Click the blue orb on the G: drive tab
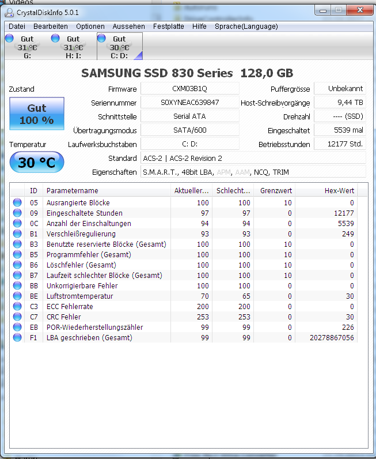The width and height of the screenshot is (376, 459). click(9, 38)
